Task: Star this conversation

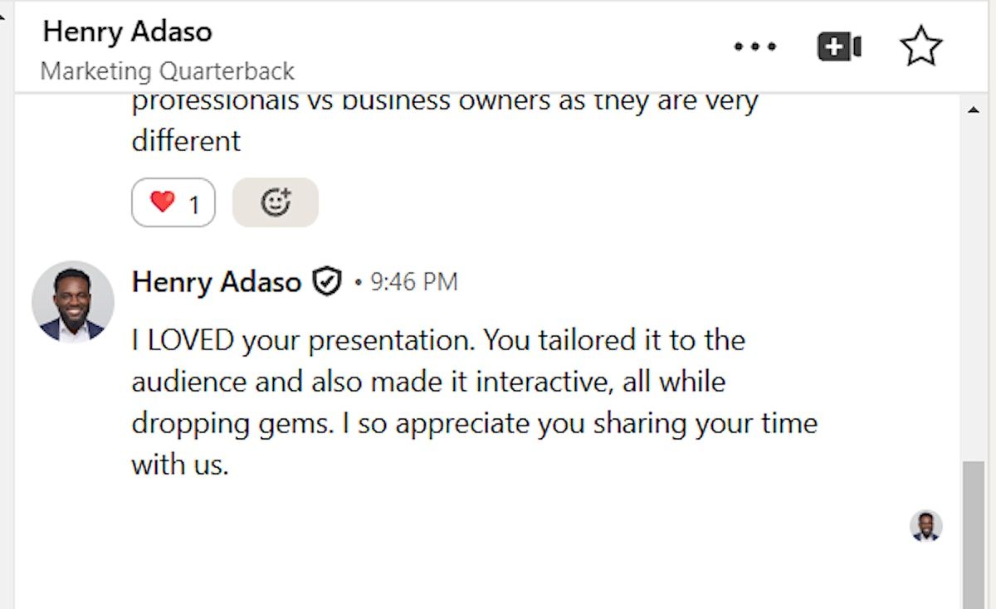Action: point(920,46)
